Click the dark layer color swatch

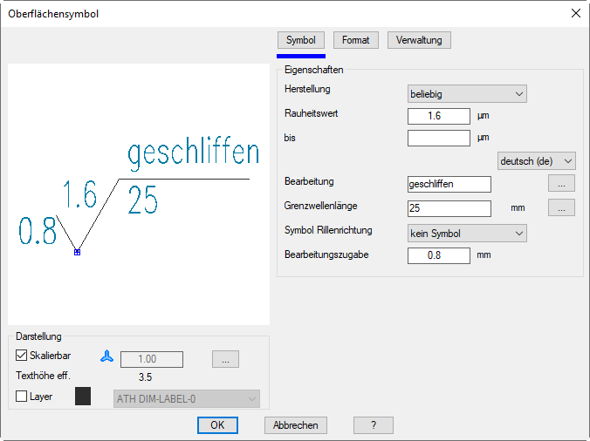pyautogui.click(x=84, y=397)
